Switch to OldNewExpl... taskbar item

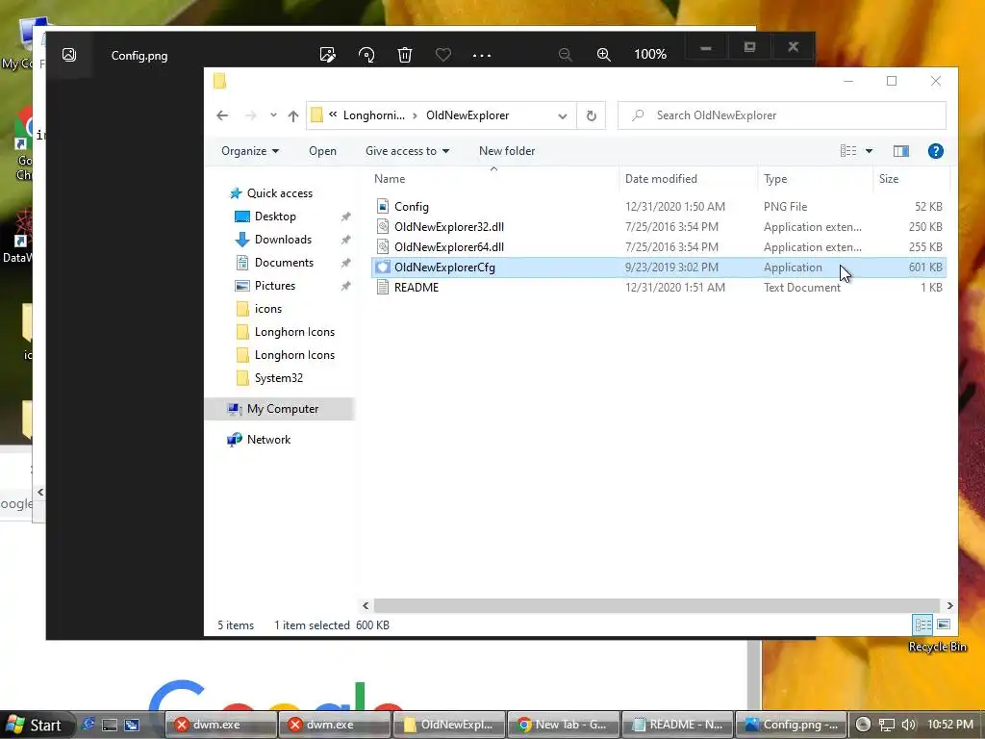[448, 725]
